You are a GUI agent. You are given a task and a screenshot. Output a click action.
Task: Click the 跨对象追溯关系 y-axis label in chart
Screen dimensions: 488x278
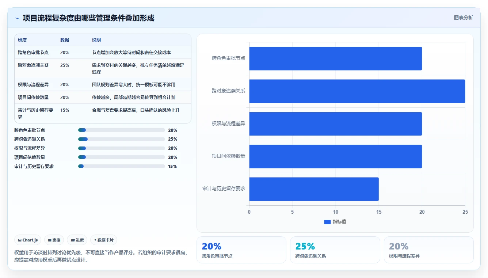(228, 91)
